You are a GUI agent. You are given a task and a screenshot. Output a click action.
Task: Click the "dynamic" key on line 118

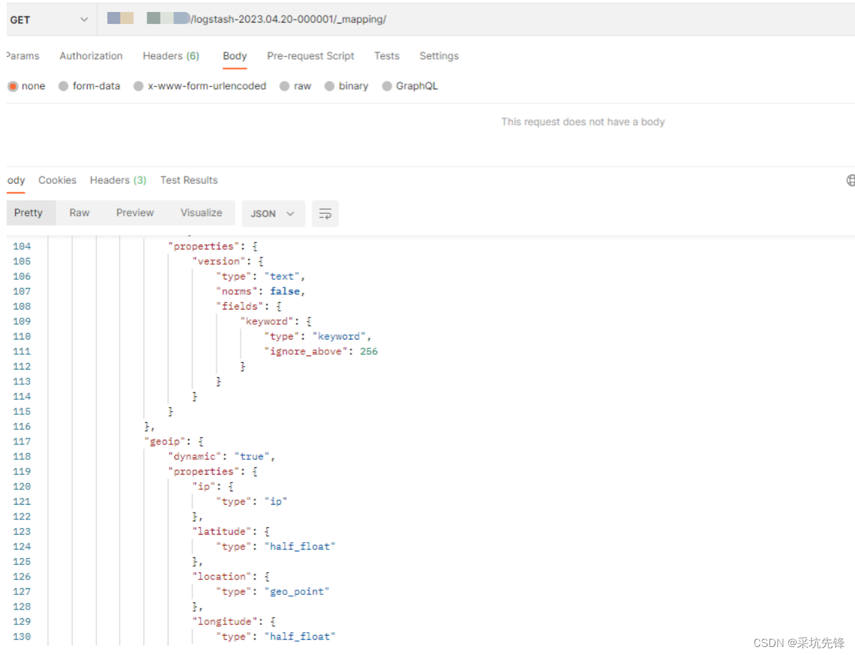pos(195,456)
